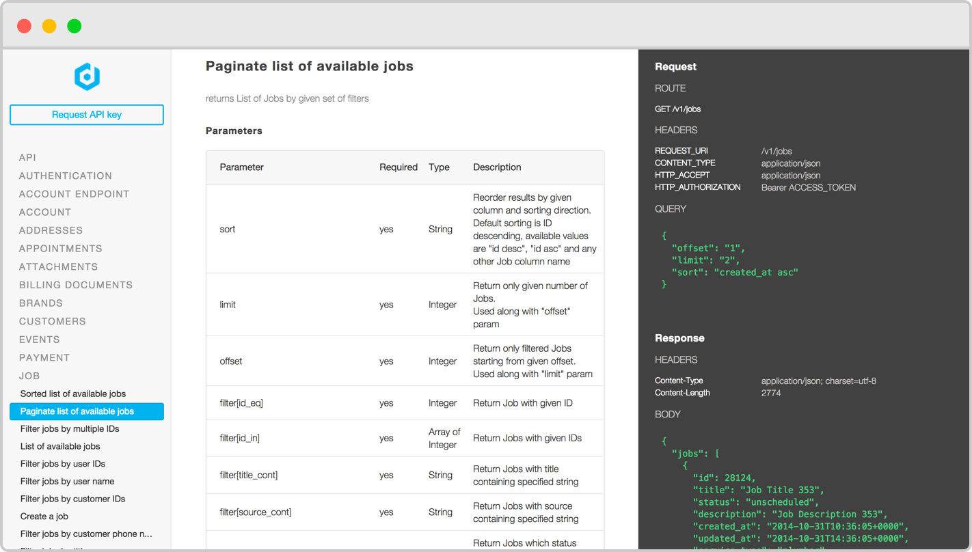This screenshot has height=552, width=972.
Task: Expand the BILLING DOCUMENTS section
Action: 75,285
